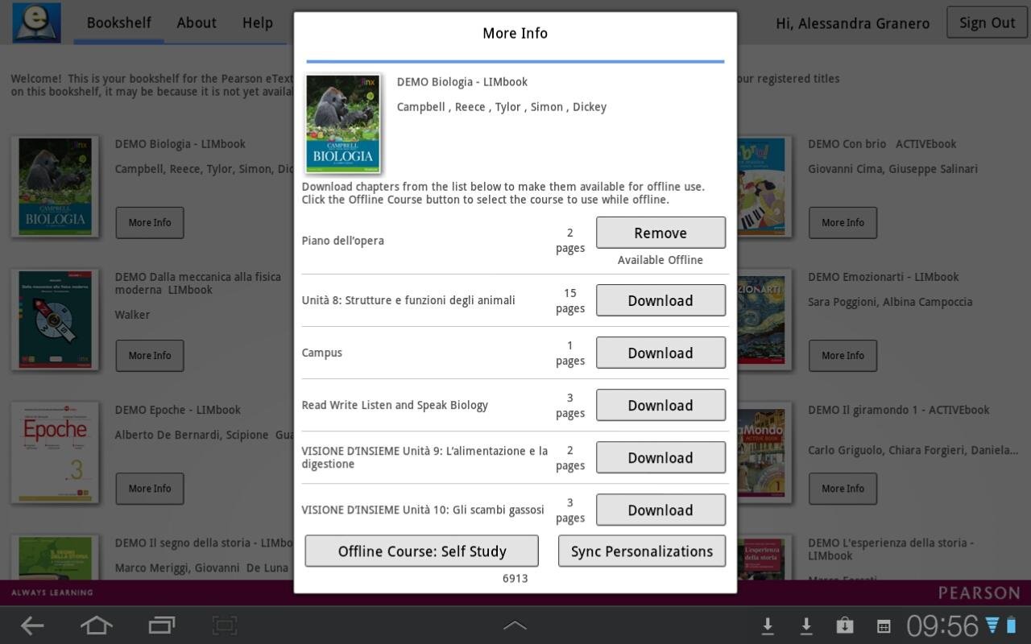Open the Bookshelf tab
This screenshot has height=644, width=1031.
click(x=118, y=23)
